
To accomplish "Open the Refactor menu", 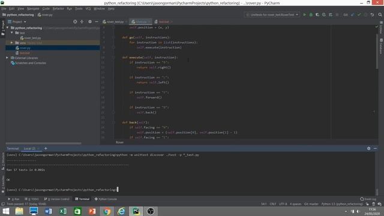I will pos(58,8).
